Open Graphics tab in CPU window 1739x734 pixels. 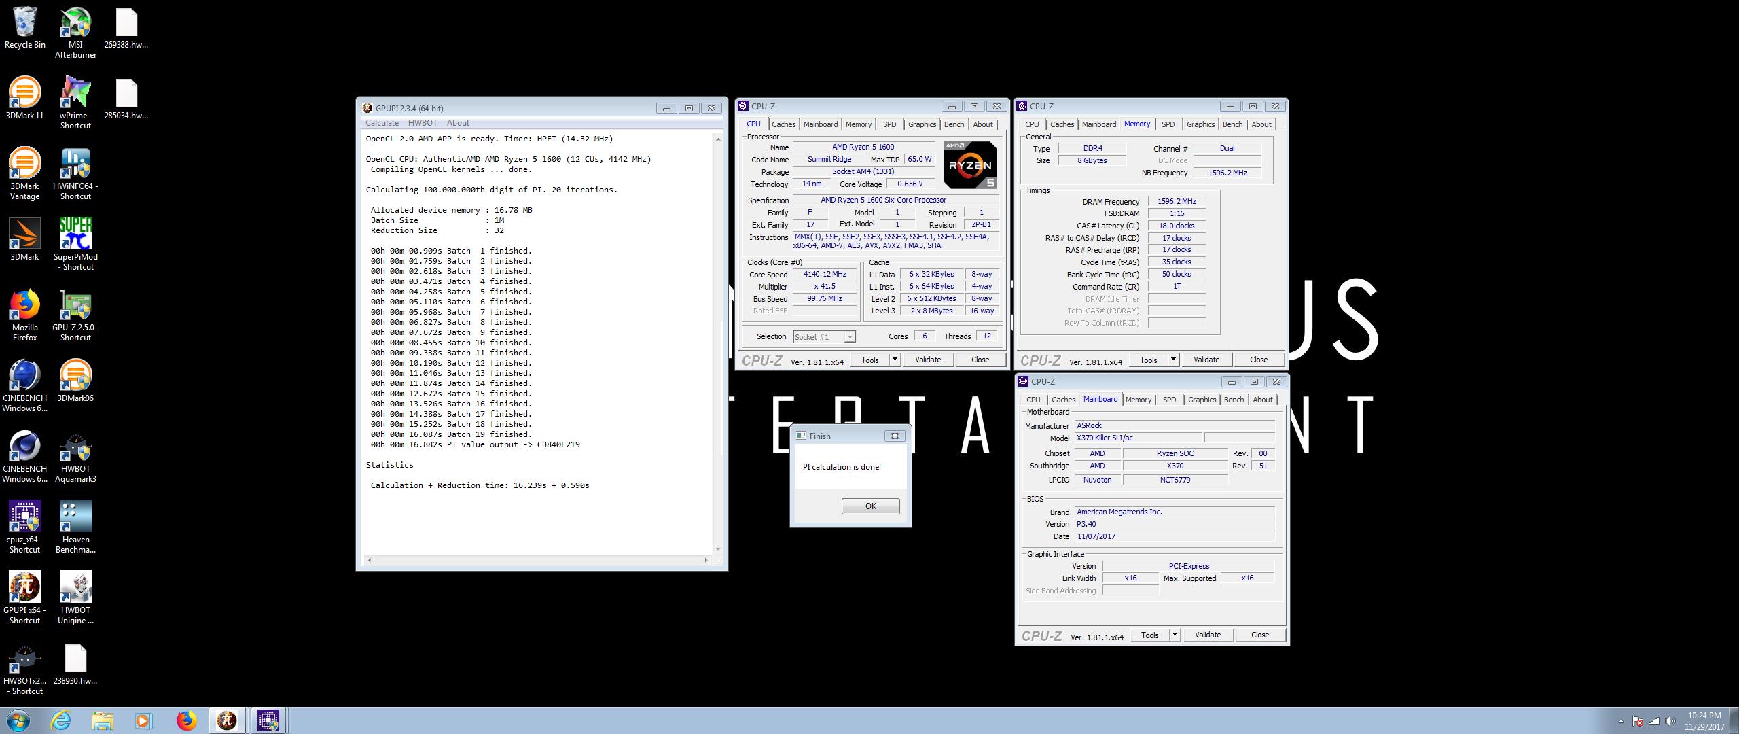[x=922, y=124]
